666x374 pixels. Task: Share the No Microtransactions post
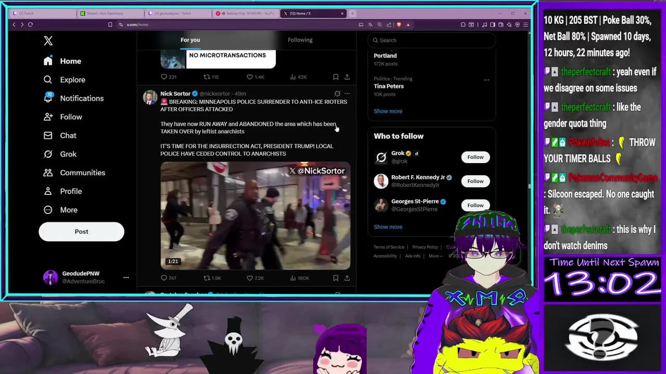[347, 77]
